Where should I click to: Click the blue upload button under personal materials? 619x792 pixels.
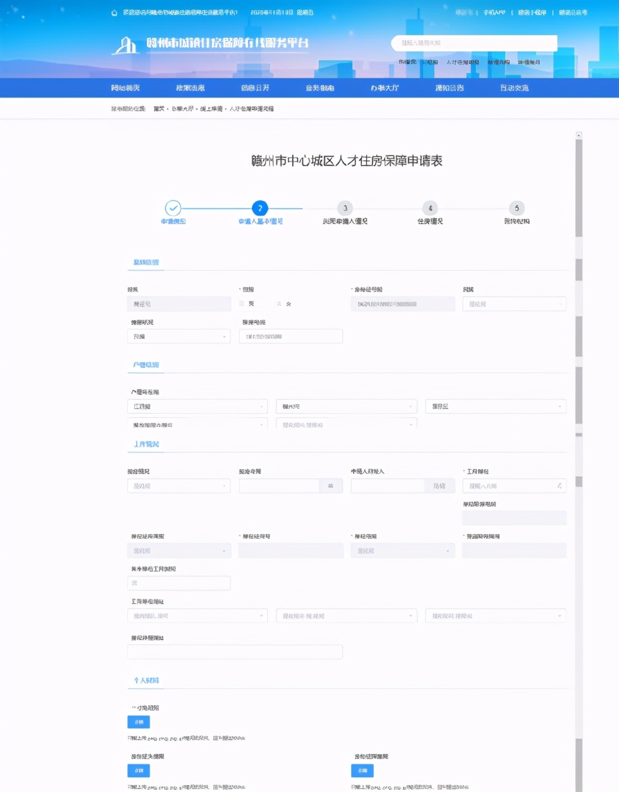point(139,721)
